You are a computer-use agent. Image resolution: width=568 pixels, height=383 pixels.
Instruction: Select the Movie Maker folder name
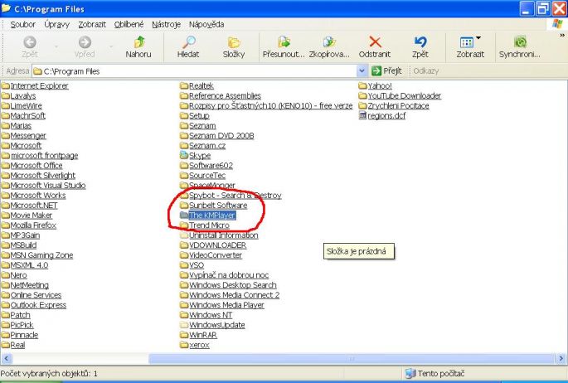(32, 215)
